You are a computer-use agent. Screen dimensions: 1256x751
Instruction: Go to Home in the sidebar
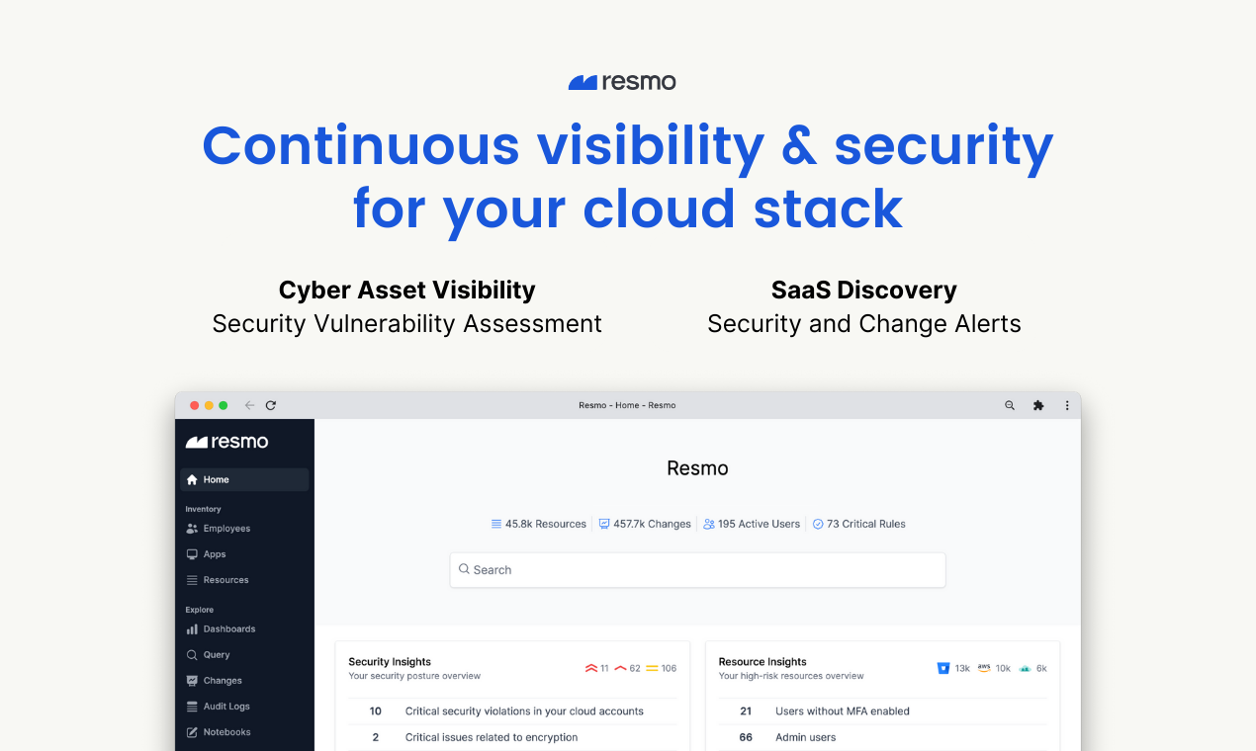(244, 480)
